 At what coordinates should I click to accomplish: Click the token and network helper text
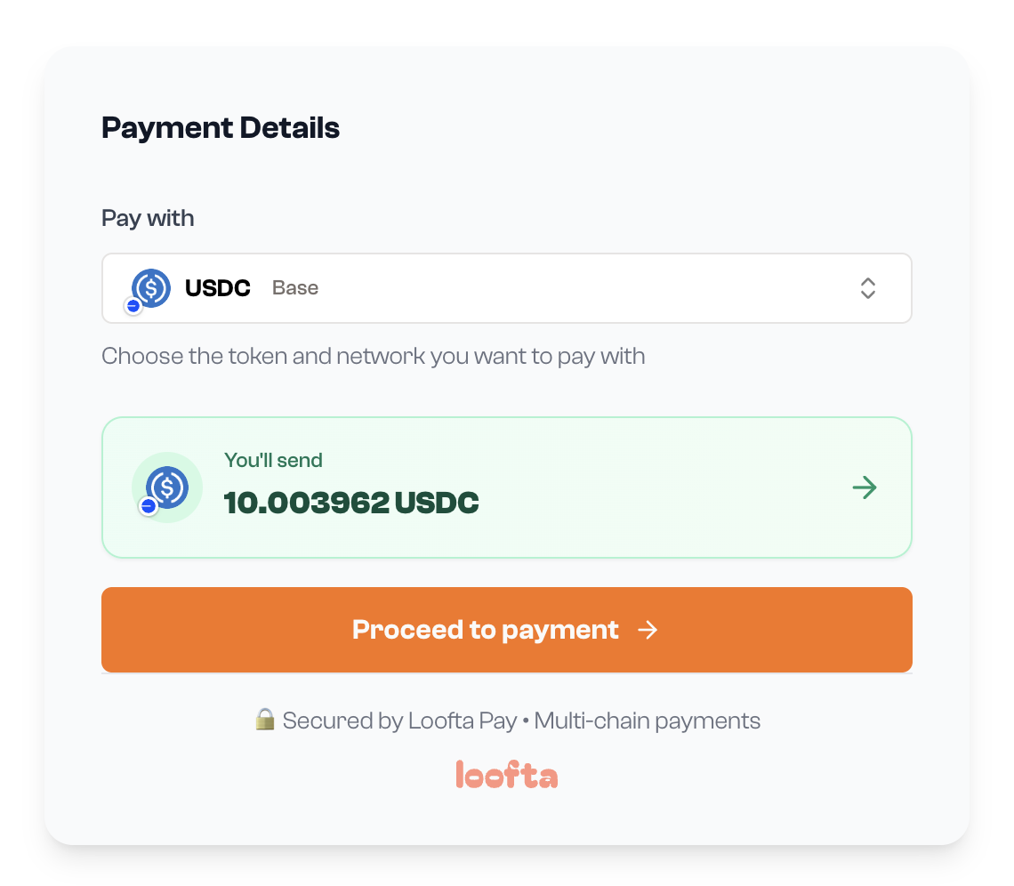373,357
